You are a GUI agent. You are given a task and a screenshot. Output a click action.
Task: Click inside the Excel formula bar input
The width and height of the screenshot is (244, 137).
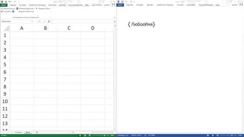coord(82,21)
